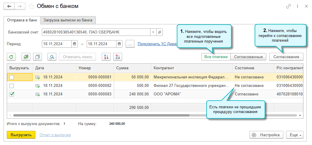Select number cell 0000-000082

[95, 86]
